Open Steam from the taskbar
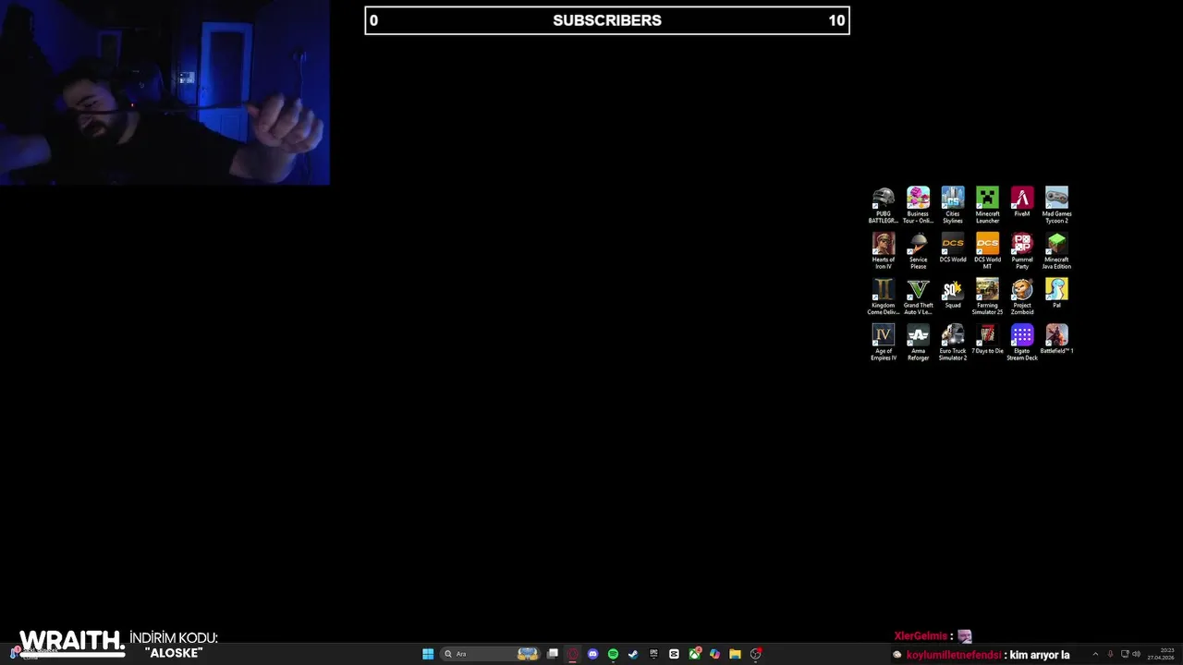The image size is (1183, 665). click(633, 654)
